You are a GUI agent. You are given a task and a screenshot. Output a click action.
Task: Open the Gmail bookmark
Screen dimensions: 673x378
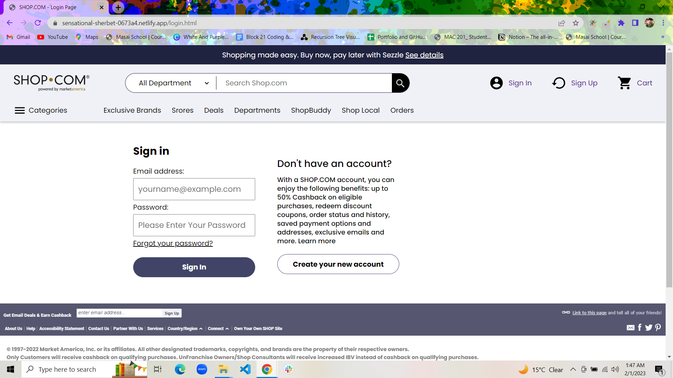pos(19,37)
